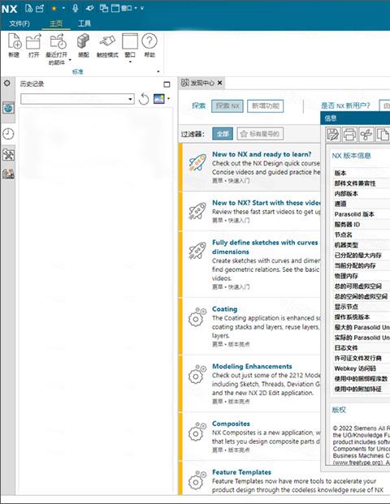Select the History clock sidebar icon
390x504 pixels.
pos(8,134)
